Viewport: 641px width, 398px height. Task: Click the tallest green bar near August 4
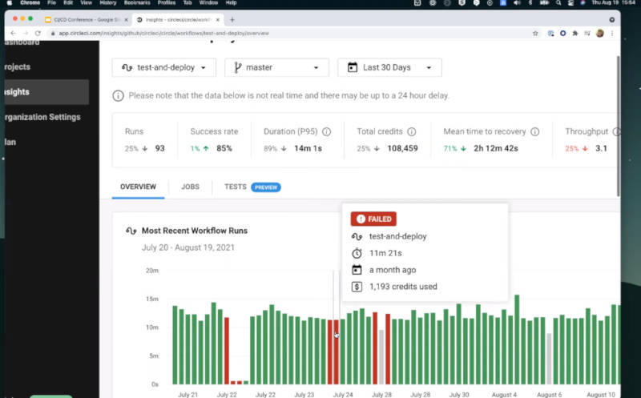point(517,340)
